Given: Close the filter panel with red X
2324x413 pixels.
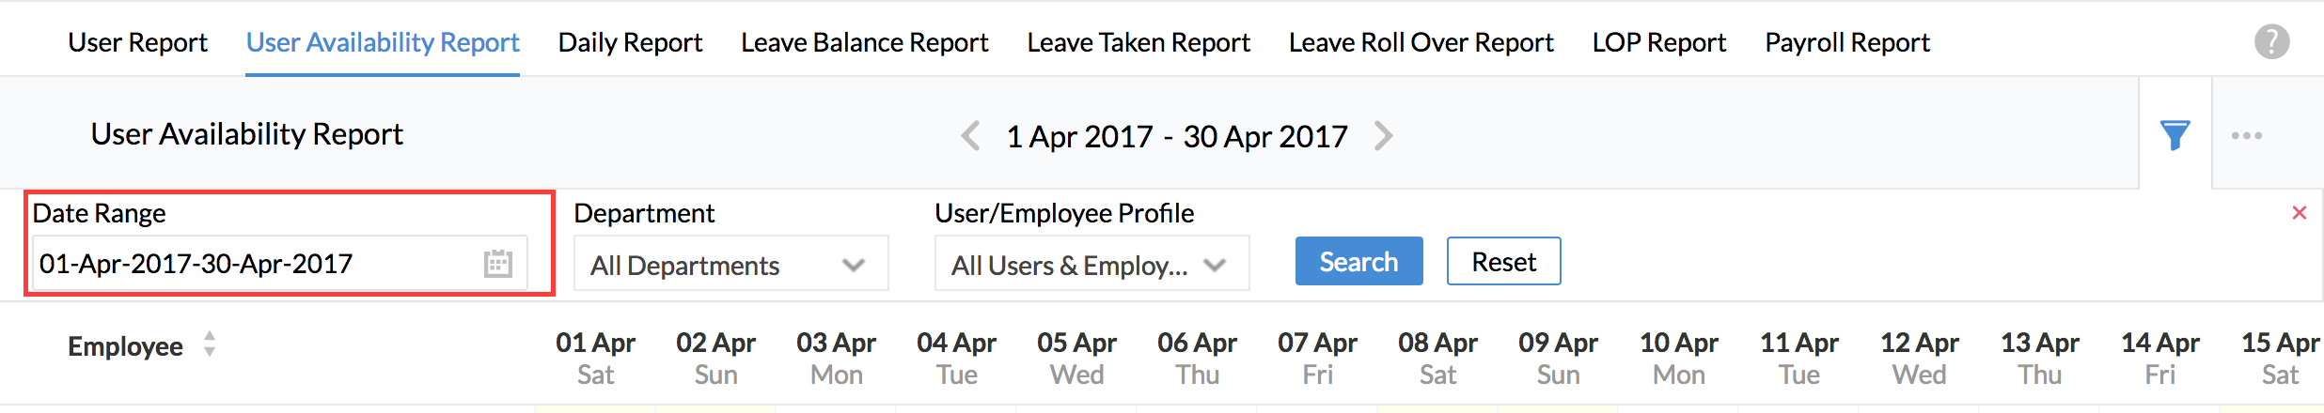Looking at the screenshot, I should coord(2300,213).
